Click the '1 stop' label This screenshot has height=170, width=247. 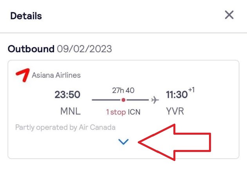tap(116, 112)
